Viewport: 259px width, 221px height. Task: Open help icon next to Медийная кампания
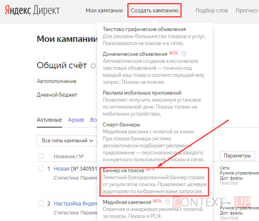(x=168, y=202)
